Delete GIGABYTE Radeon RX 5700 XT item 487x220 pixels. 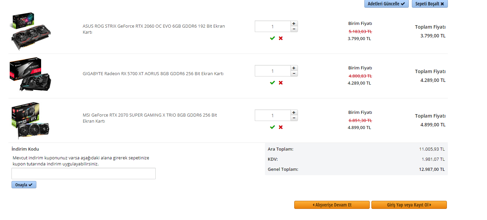tap(281, 83)
